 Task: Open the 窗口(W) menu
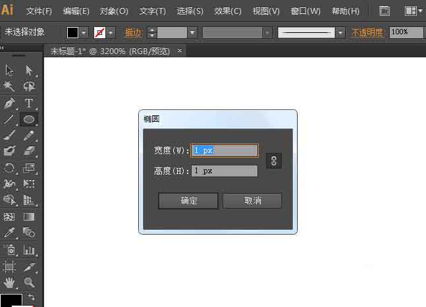(306, 11)
